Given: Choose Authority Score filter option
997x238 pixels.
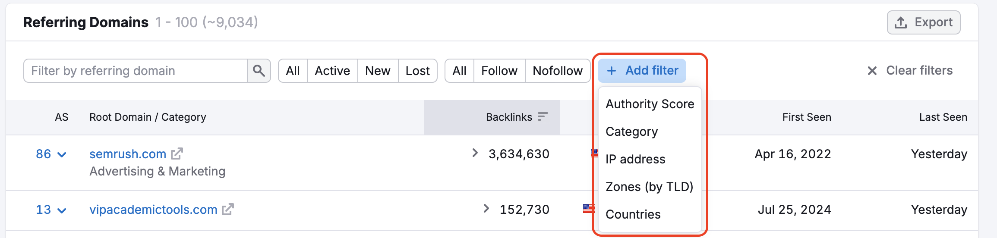Looking at the screenshot, I should (x=650, y=104).
